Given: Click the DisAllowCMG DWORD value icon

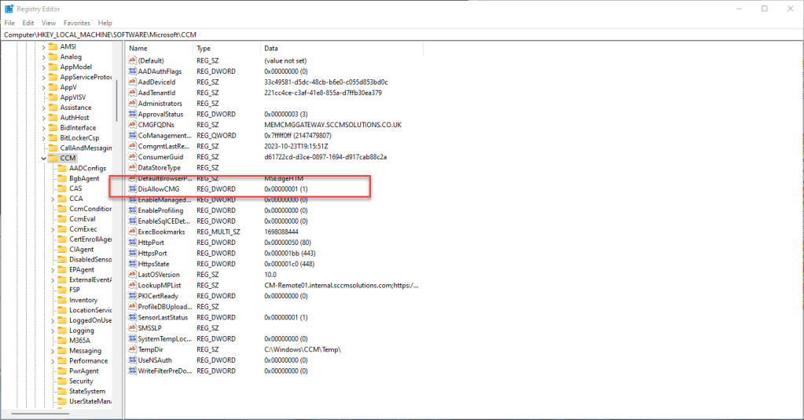Looking at the screenshot, I should pyautogui.click(x=132, y=189).
